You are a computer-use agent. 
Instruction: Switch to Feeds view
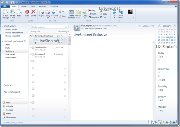pos(7,114)
